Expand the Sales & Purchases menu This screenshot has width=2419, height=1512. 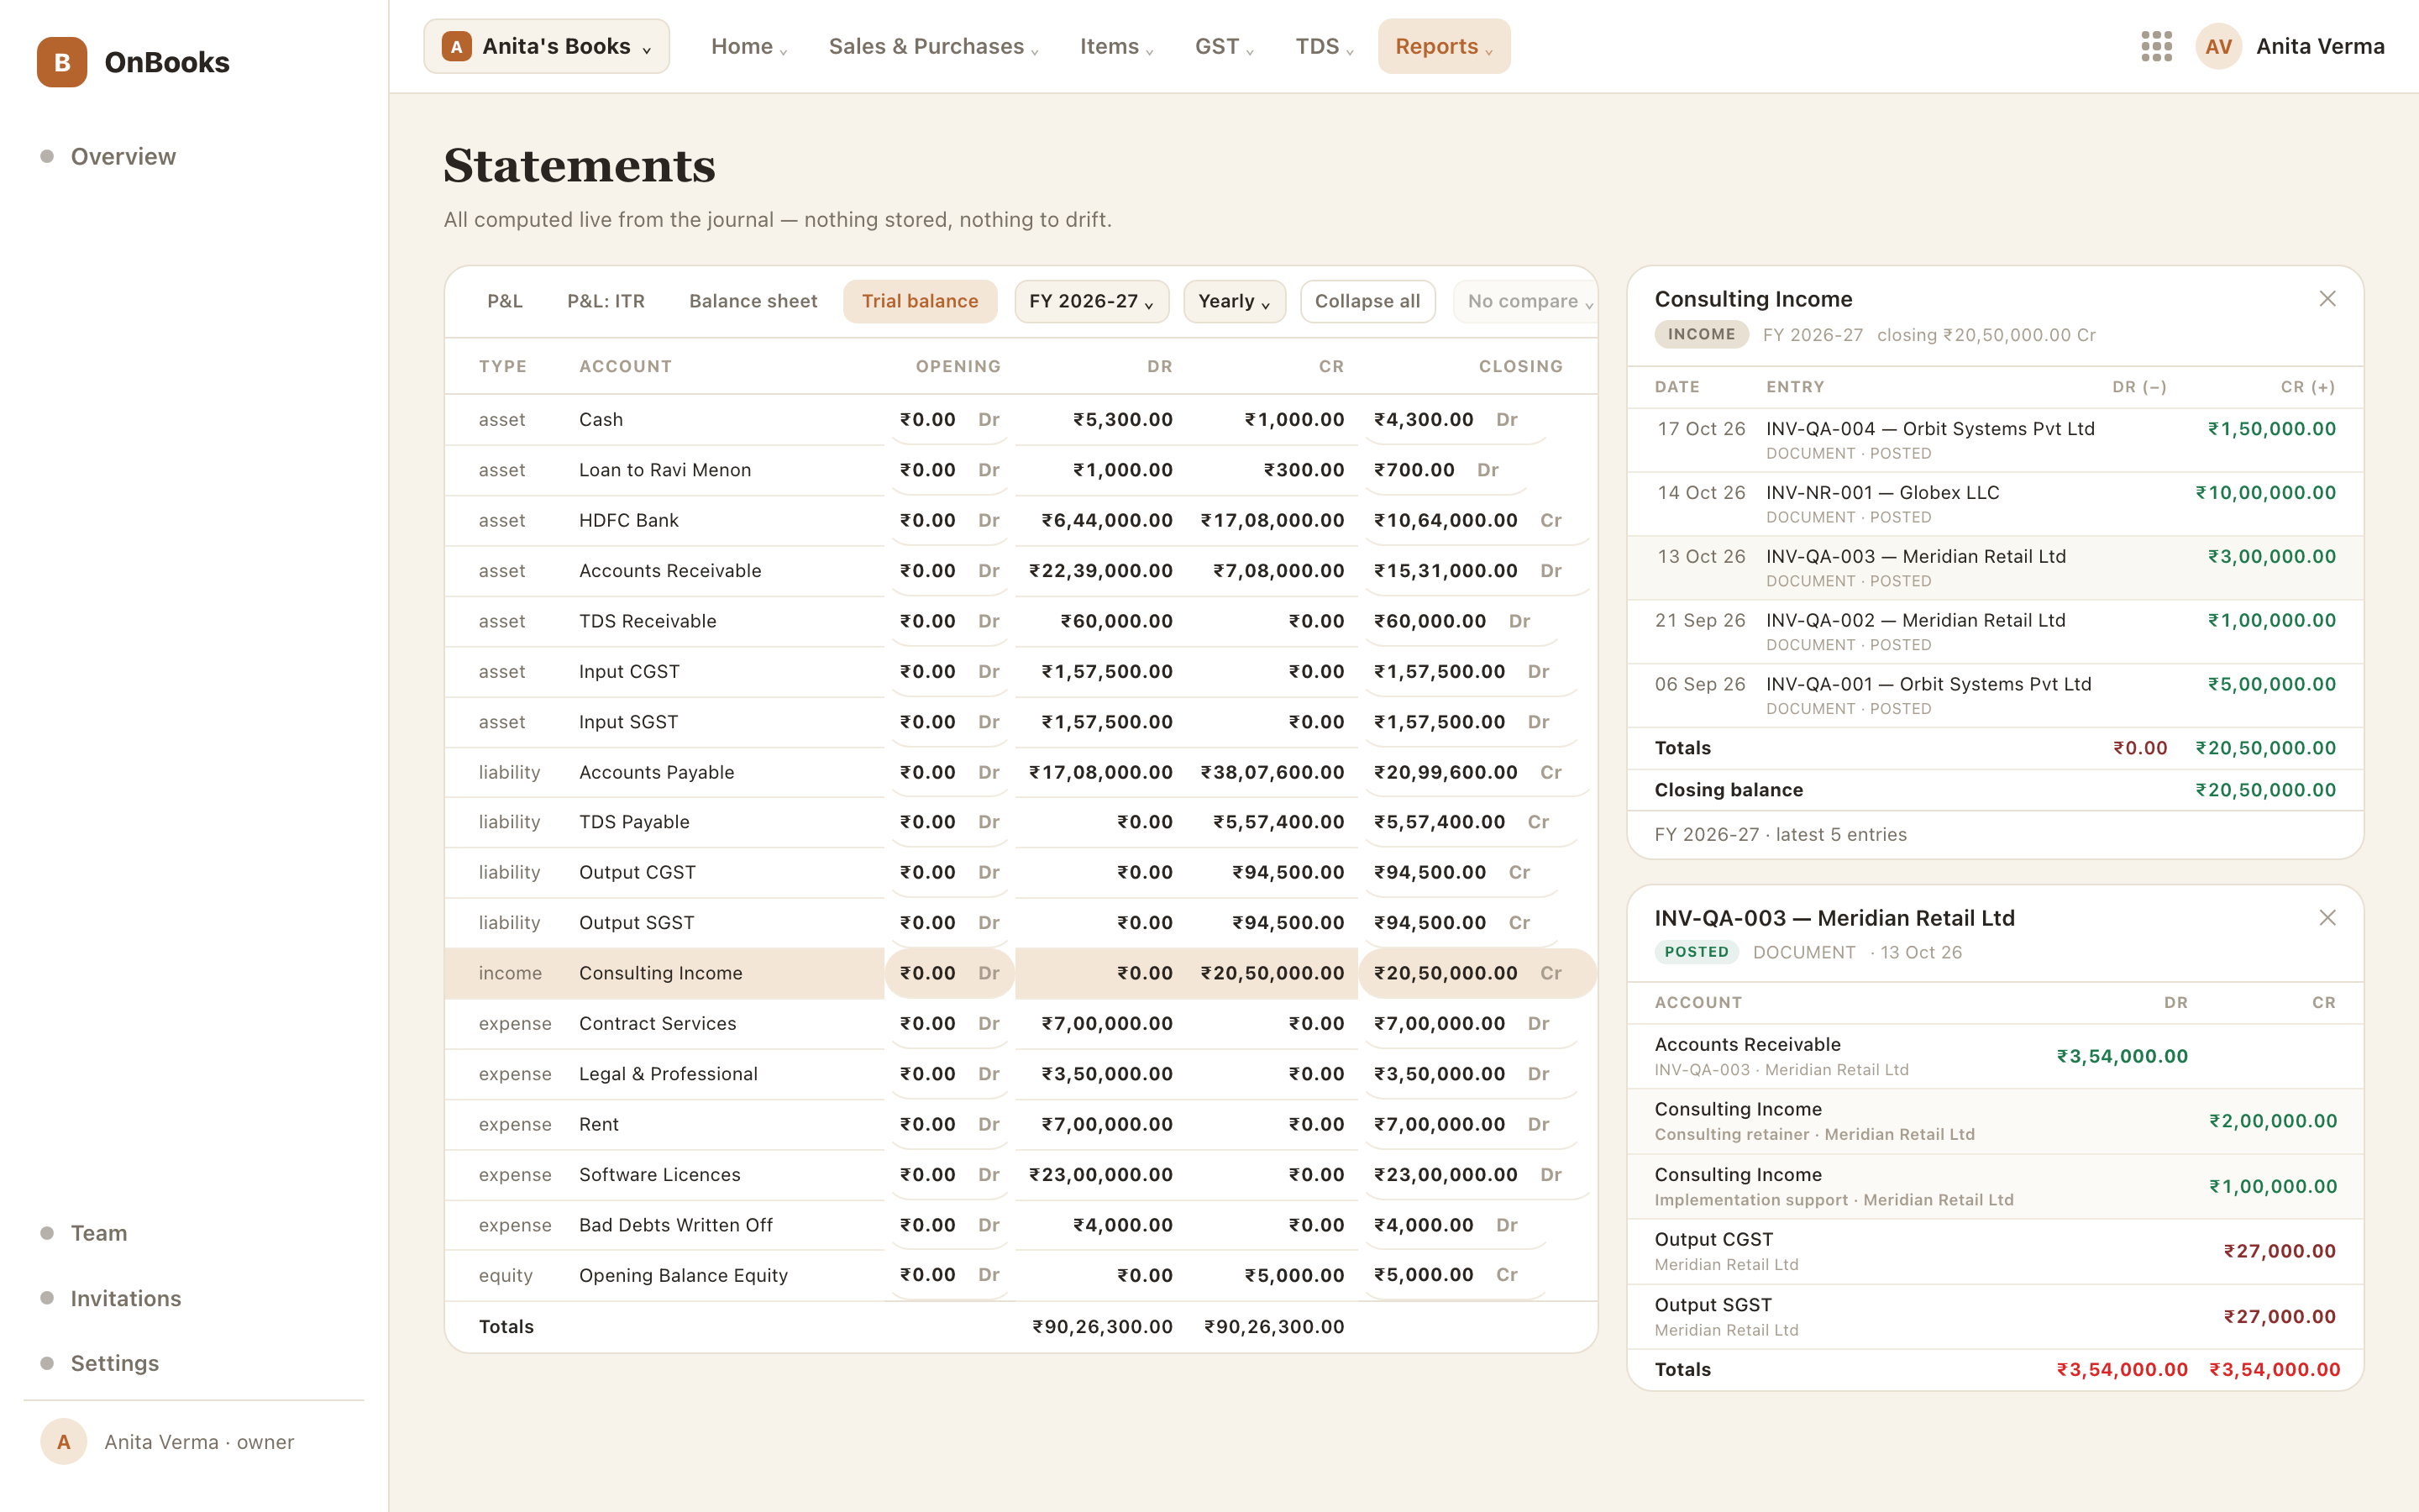point(934,46)
